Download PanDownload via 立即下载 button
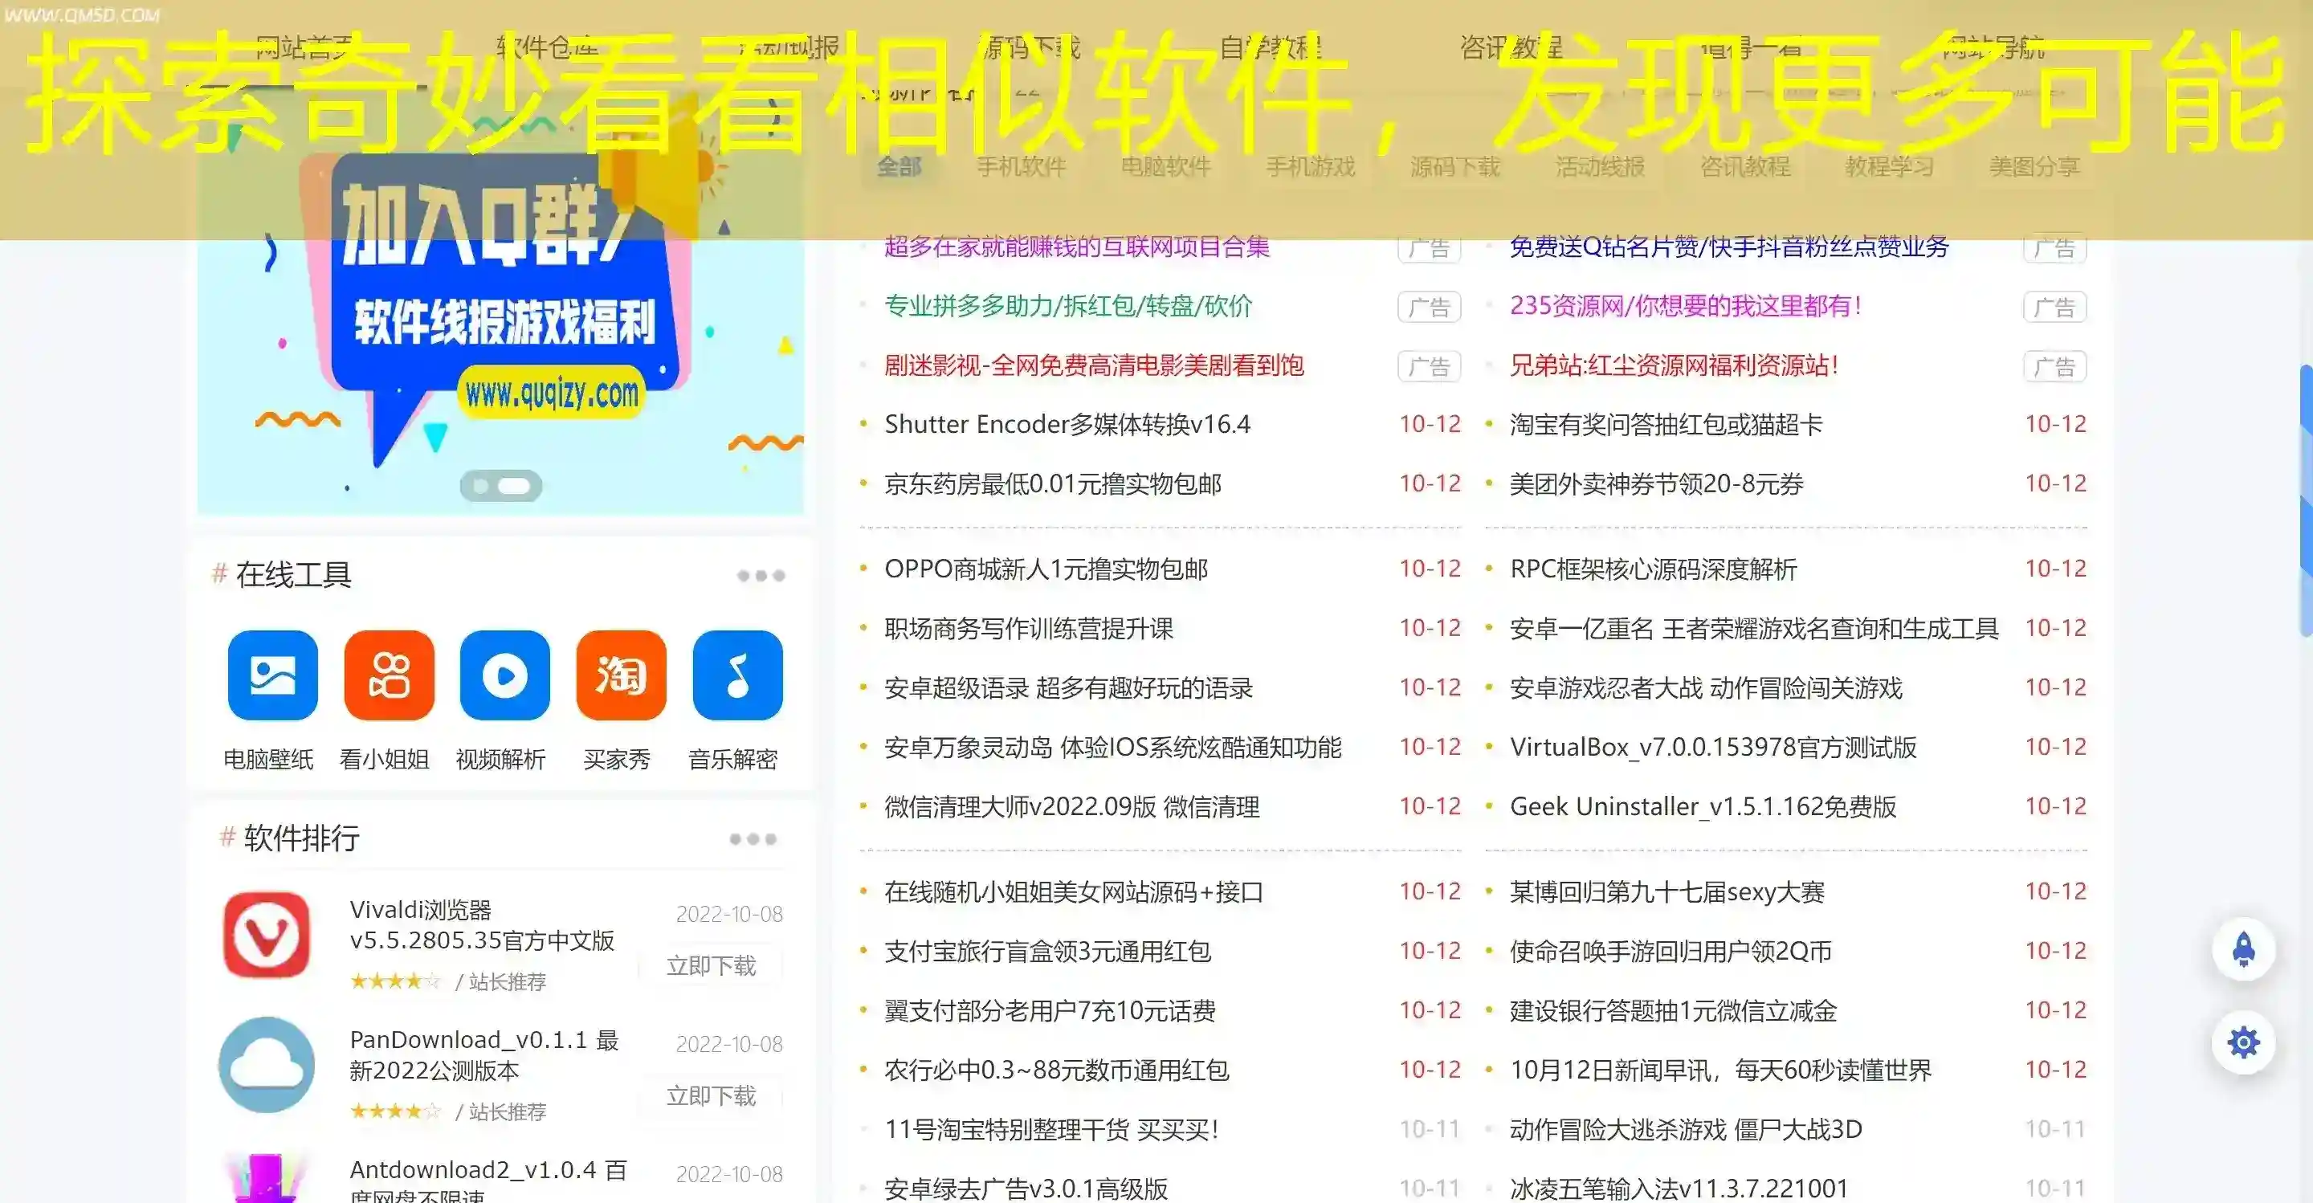Viewport: 2313px width, 1203px height. point(711,1096)
